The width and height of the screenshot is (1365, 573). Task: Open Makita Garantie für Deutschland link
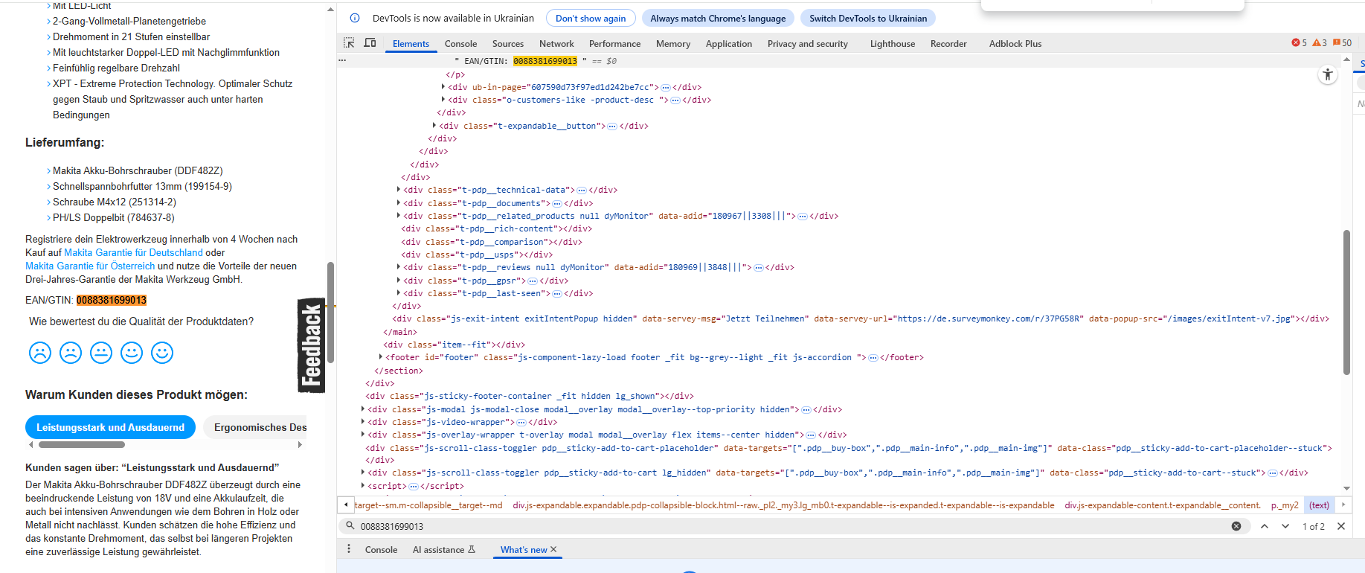133,253
